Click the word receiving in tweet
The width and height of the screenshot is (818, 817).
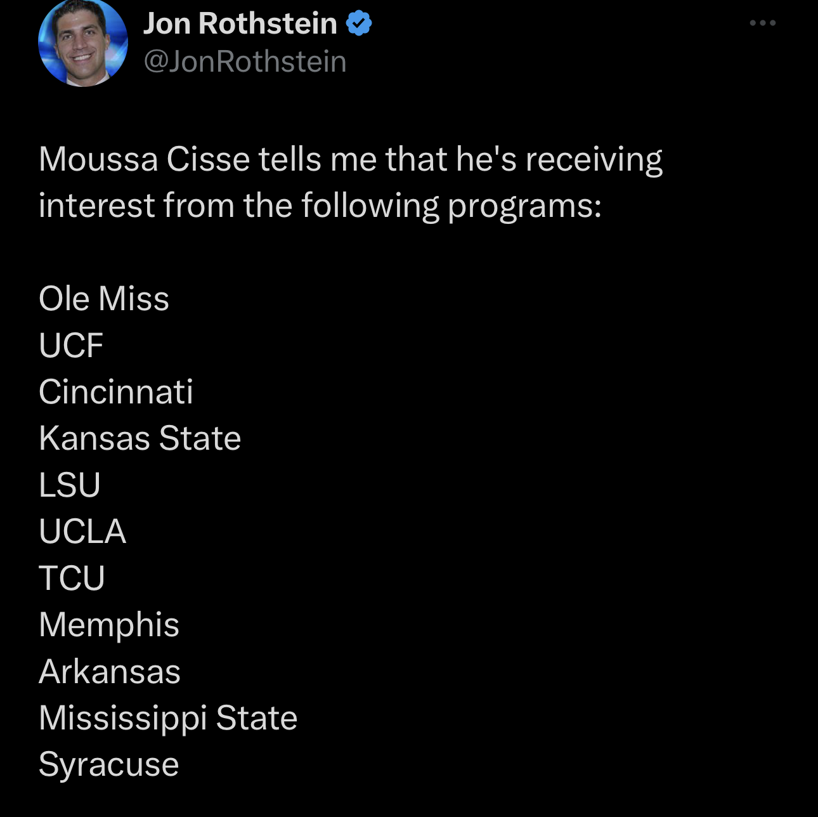click(x=594, y=159)
